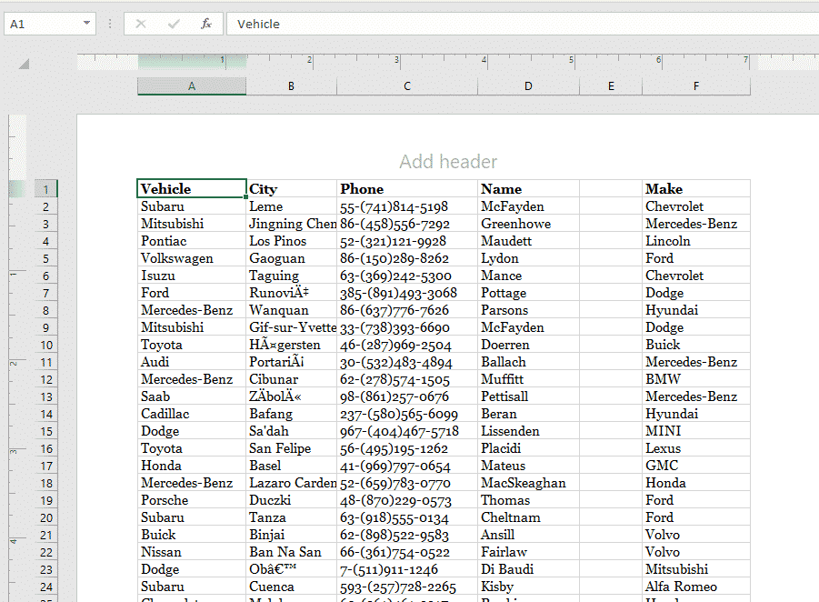The width and height of the screenshot is (819, 602).
Task: Select the Buick make cell in row 10
Action: coord(696,345)
